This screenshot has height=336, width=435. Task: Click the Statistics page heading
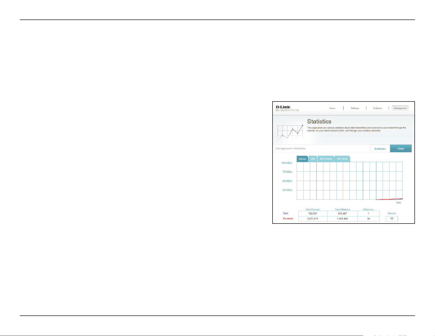coord(319,122)
